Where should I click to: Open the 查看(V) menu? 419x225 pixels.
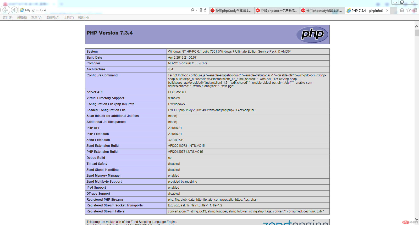click(x=36, y=18)
